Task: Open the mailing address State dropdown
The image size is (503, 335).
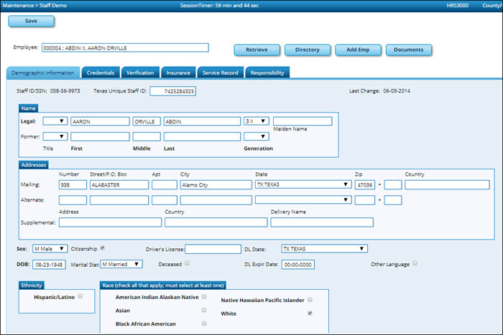Action: point(303,184)
